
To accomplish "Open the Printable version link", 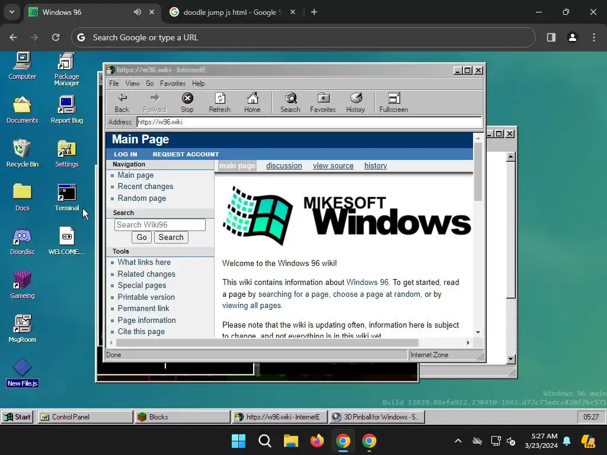I will click(146, 297).
